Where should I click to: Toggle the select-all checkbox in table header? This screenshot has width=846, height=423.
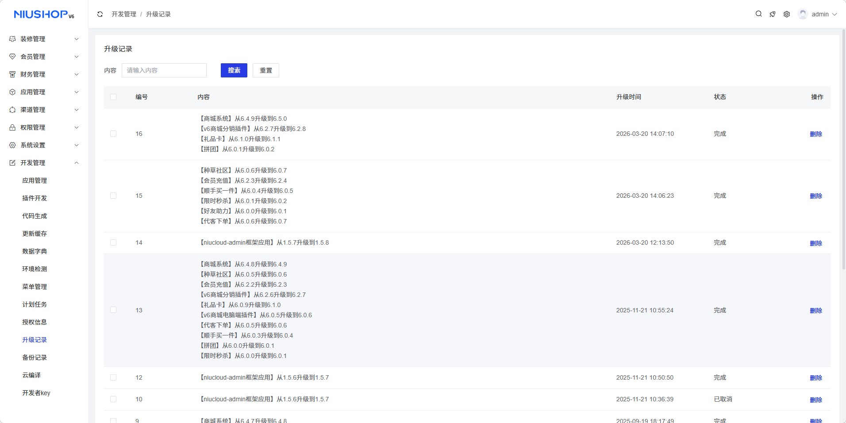113,97
